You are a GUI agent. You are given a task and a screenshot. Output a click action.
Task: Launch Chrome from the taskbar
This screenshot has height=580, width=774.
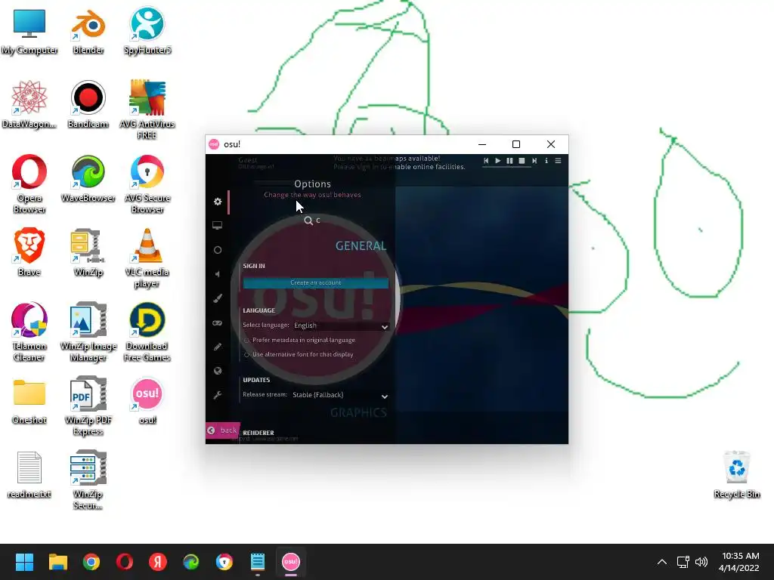click(x=91, y=562)
